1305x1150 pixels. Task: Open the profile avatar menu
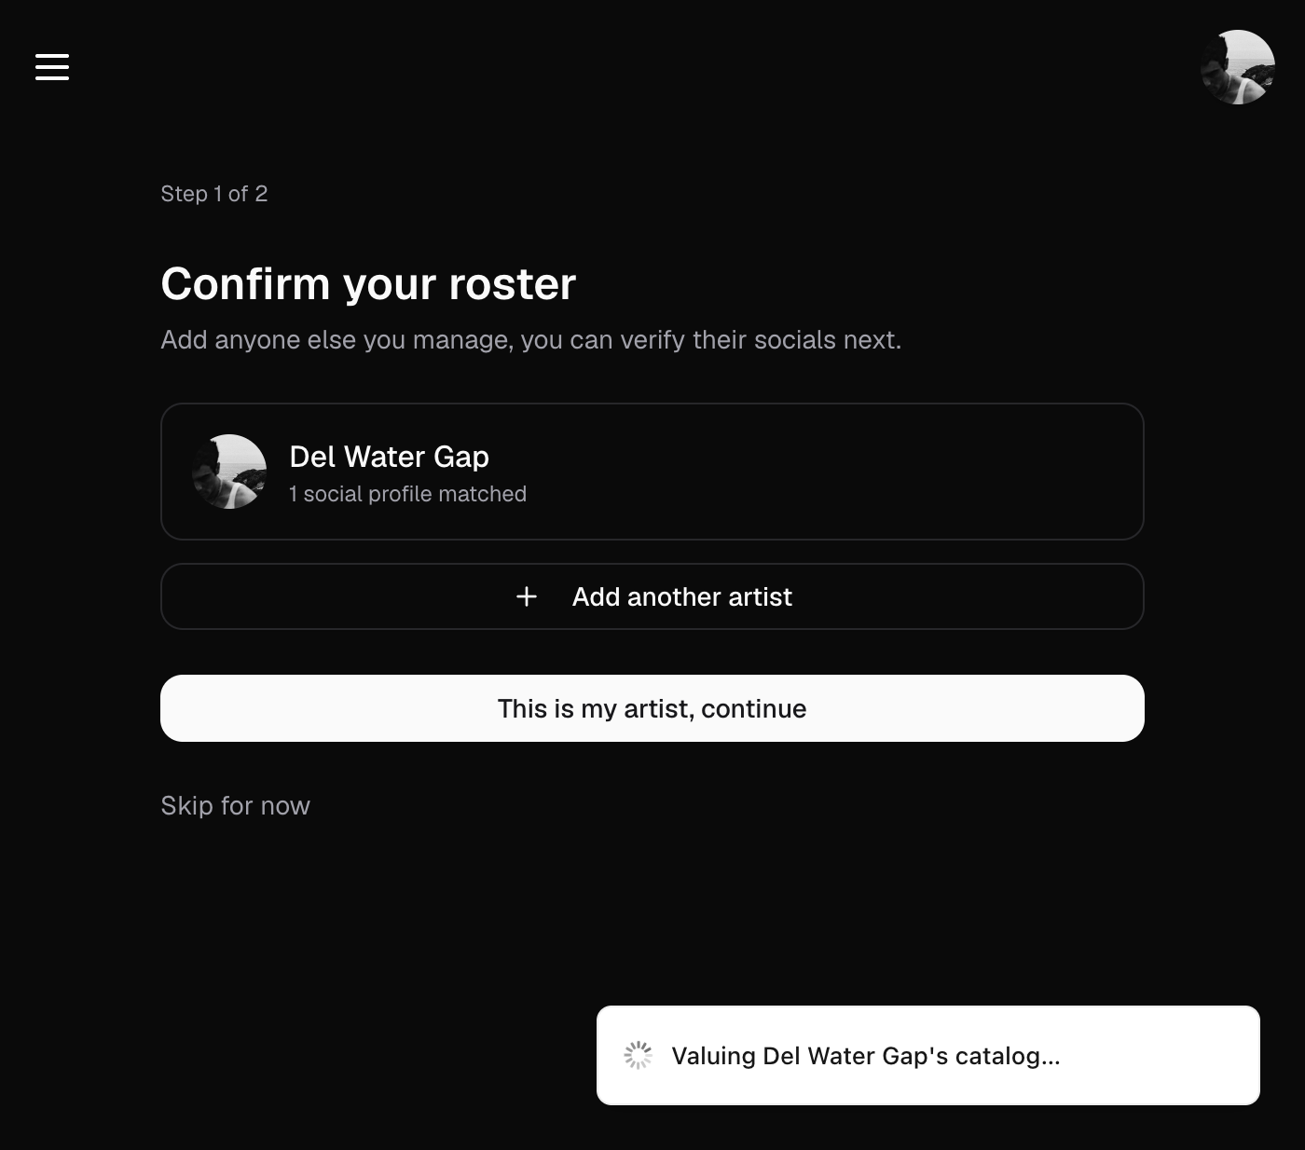click(1238, 67)
